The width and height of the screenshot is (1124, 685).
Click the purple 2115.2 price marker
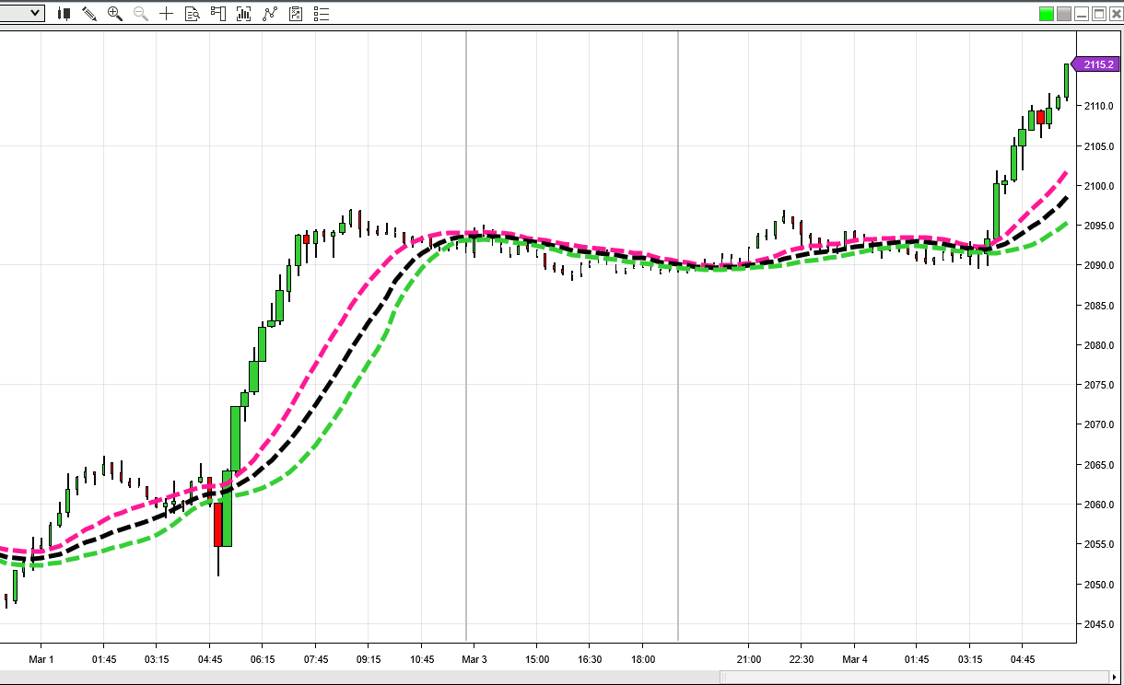(1096, 64)
